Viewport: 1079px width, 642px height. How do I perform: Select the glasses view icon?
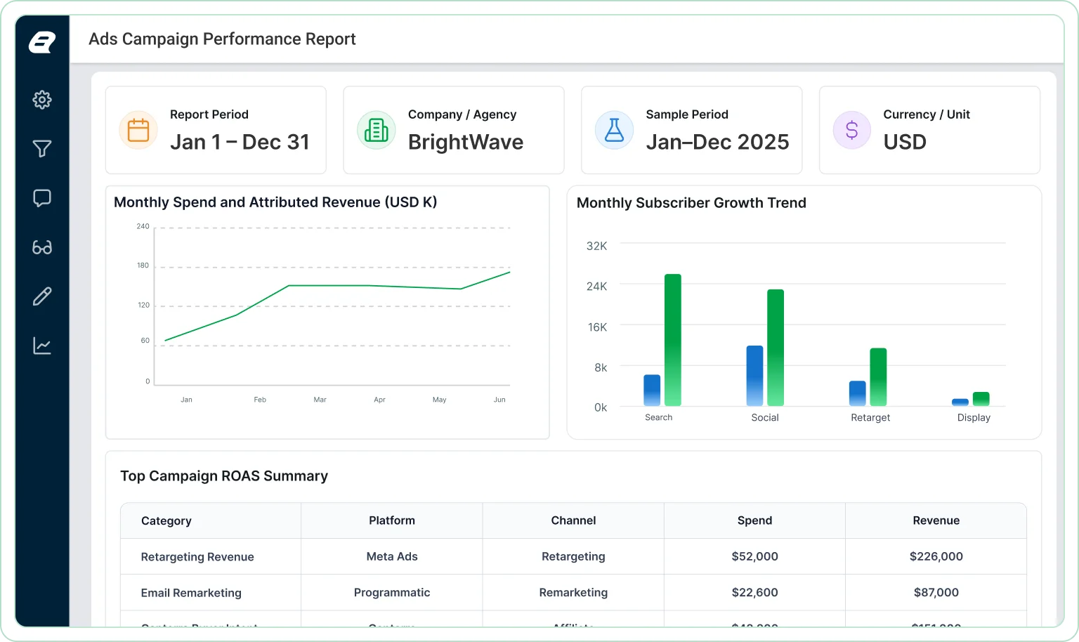click(42, 247)
